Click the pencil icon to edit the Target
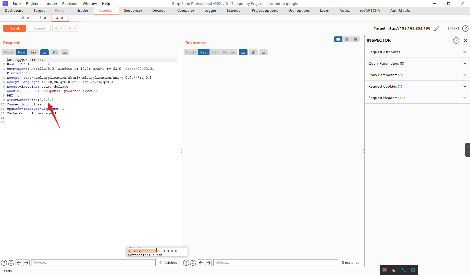Screen dimensions: 470x275 (x=437, y=28)
